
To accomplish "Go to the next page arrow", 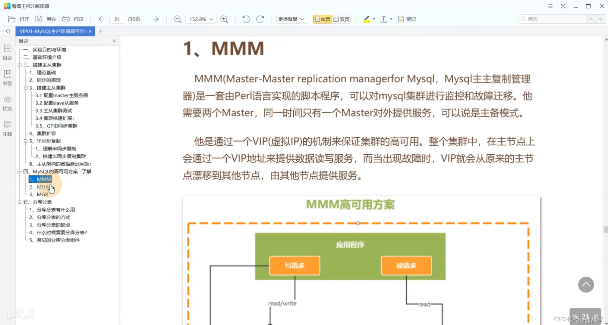I will [155, 19].
